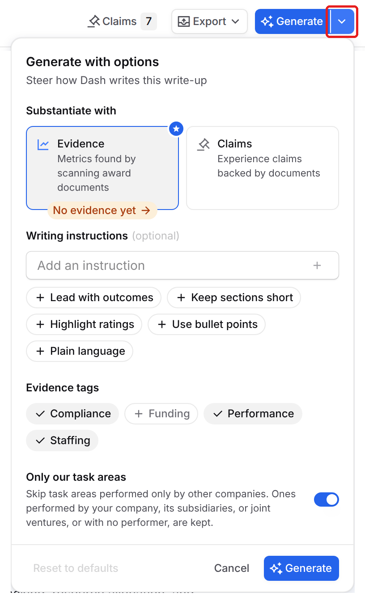365x596 pixels.
Task: Add the Lead with outcomes instruction
Action: pyautogui.click(x=93, y=298)
